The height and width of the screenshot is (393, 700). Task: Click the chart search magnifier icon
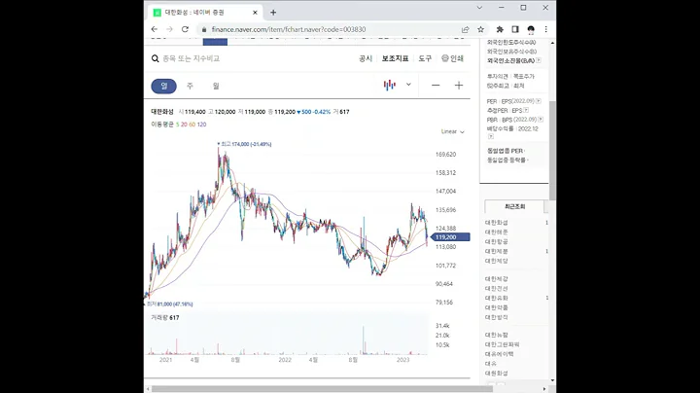(155, 58)
